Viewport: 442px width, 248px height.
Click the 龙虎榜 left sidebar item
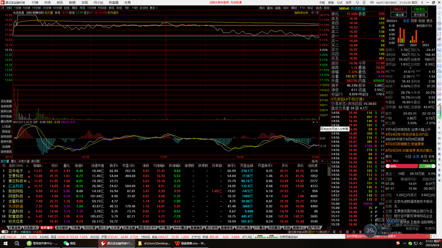[6, 147]
